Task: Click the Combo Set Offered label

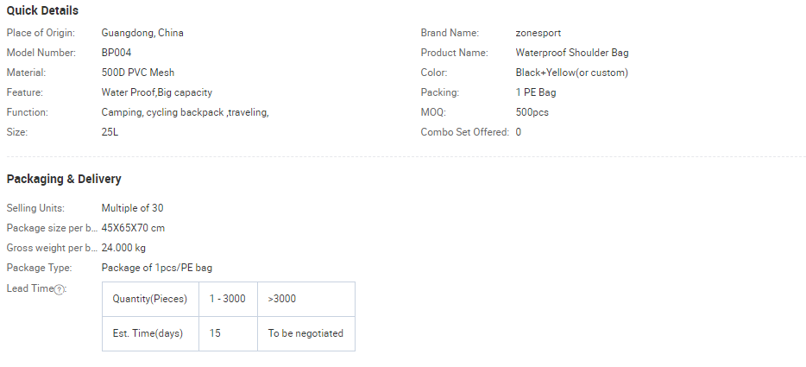Action: pos(464,132)
